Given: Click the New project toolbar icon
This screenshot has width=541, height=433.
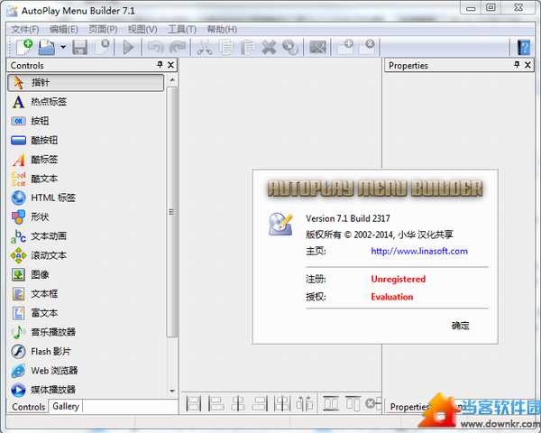Looking at the screenshot, I should tap(24, 47).
